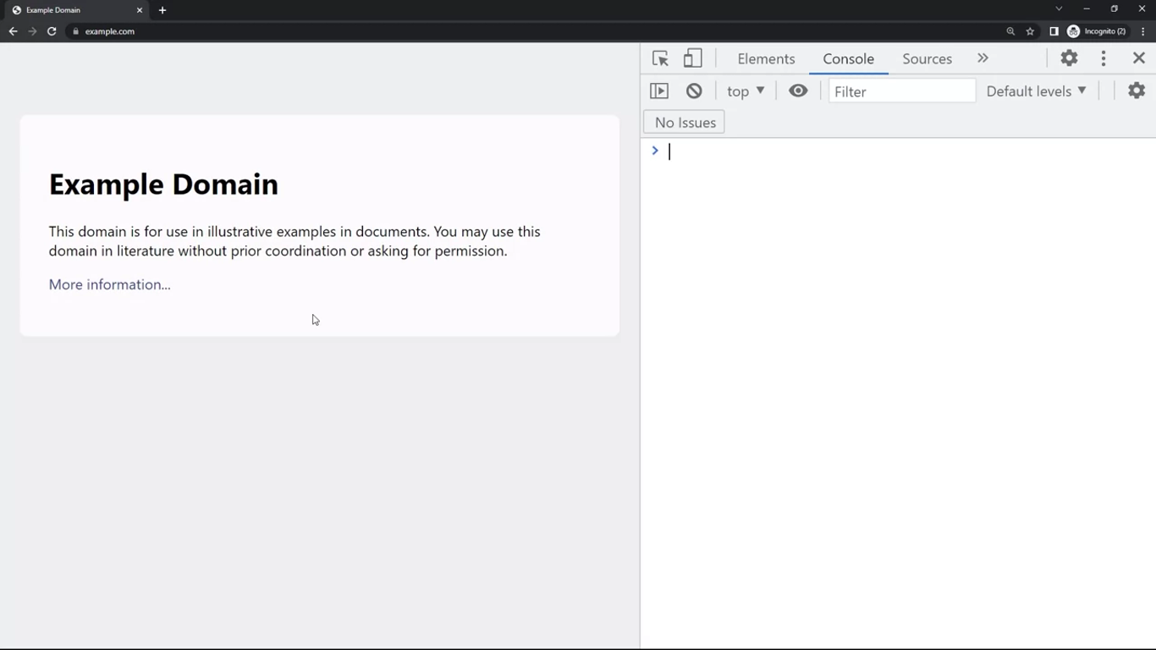
Task: Follow the More information... link
Action: [110, 285]
